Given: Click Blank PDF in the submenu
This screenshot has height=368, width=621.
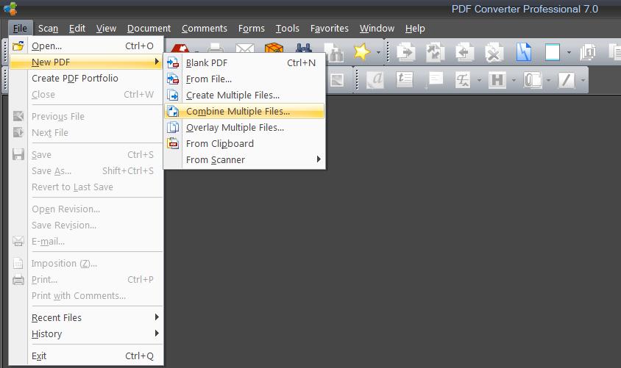Looking at the screenshot, I should [244, 63].
